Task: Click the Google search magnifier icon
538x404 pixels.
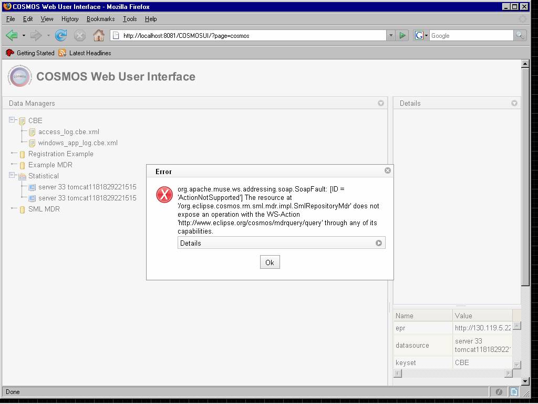Action: pyautogui.click(x=520, y=35)
